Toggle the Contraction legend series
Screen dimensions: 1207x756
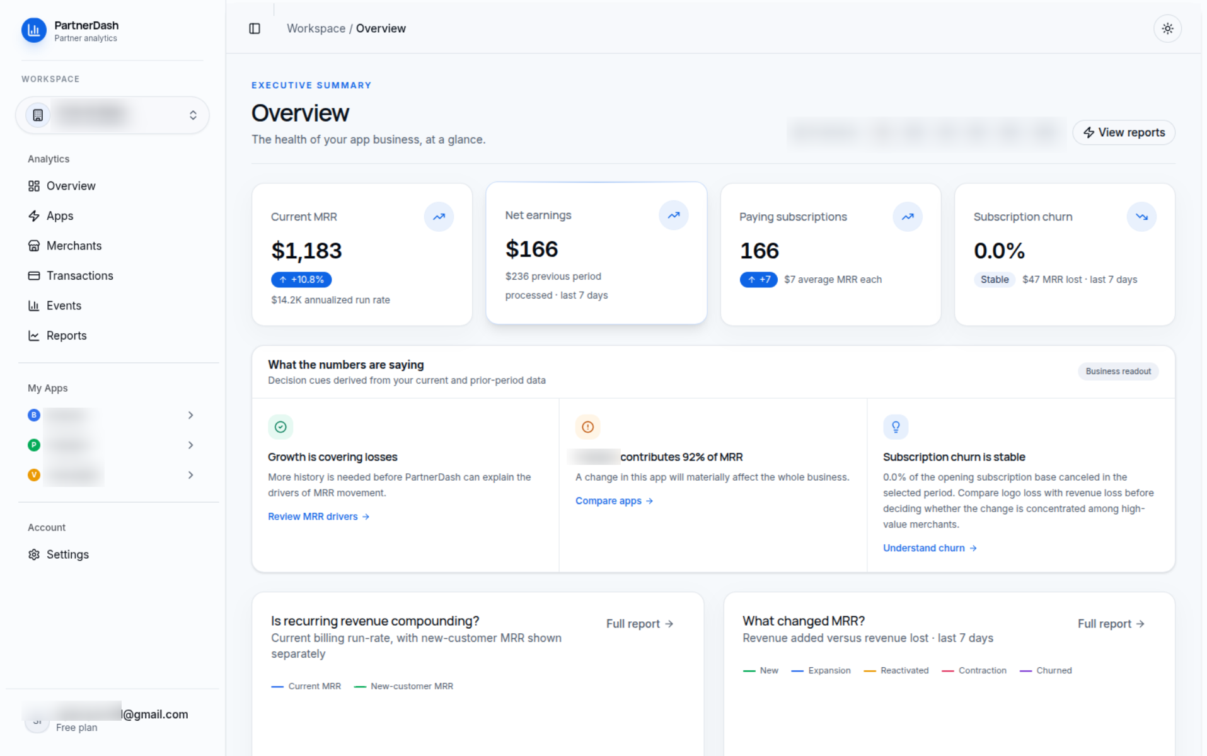[x=974, y=671]
